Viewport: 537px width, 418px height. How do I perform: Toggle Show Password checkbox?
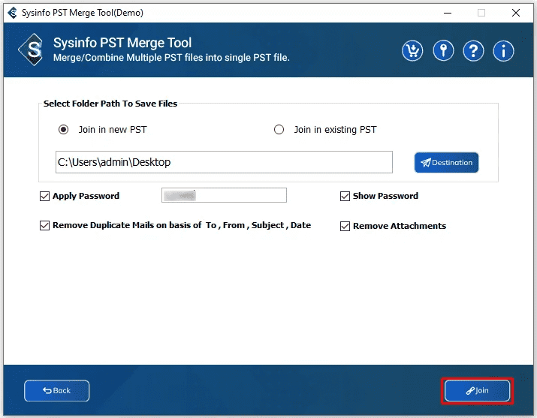[x=345, y=196]
